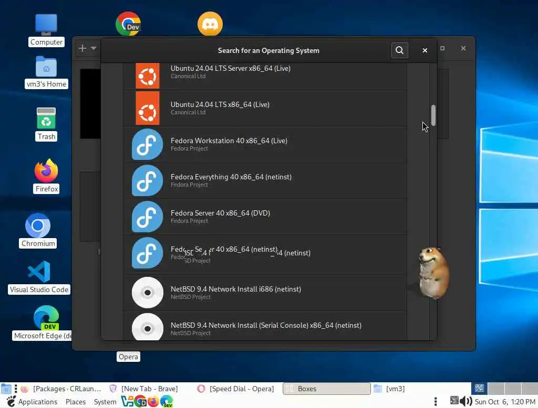Open the Computer desktop icon
The height and width of the screenshot is (408, 538).
coord(46,30)
